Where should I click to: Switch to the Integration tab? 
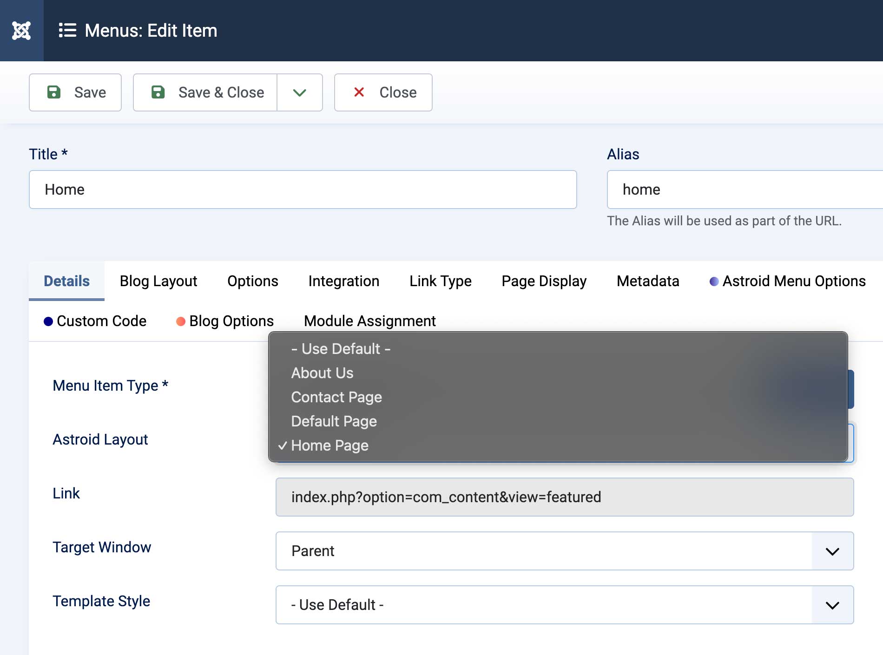(x=344, y=281)
